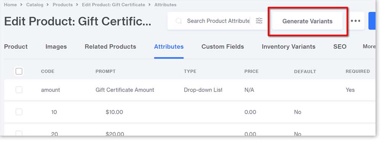Select the 'amount' code cell

click(51, 90)
